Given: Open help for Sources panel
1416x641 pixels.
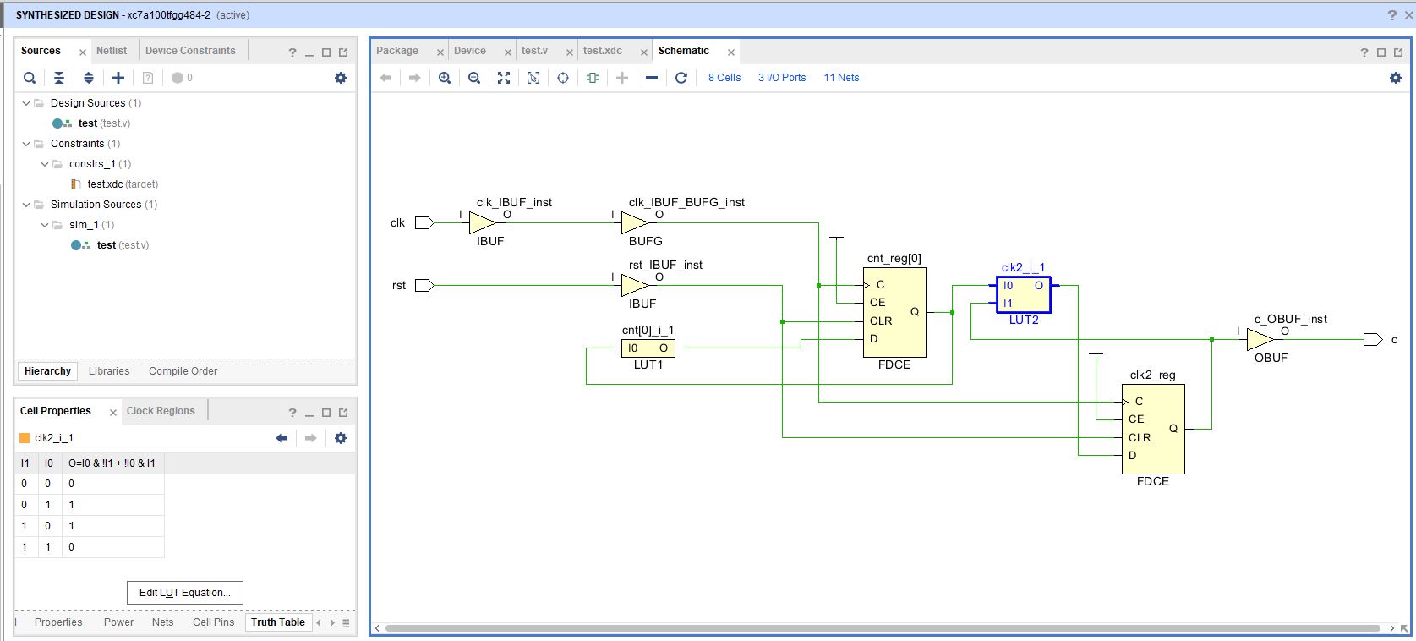Looking at the screenshot, I should [x=292, y=52].
